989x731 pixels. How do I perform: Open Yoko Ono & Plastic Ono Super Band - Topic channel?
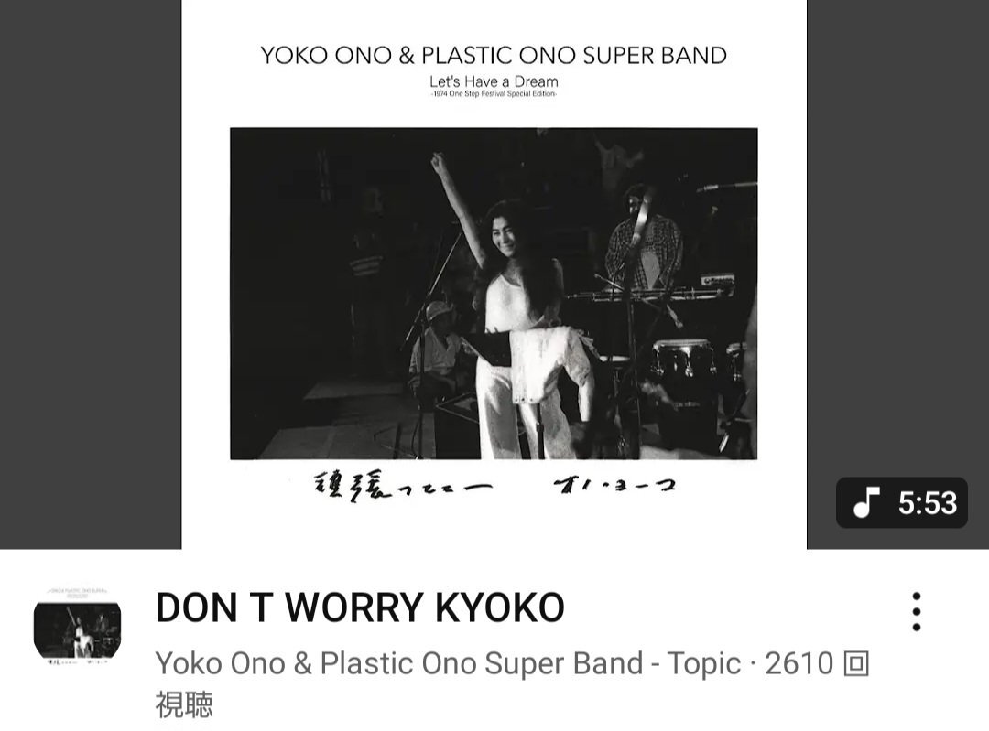coord(448,663)
